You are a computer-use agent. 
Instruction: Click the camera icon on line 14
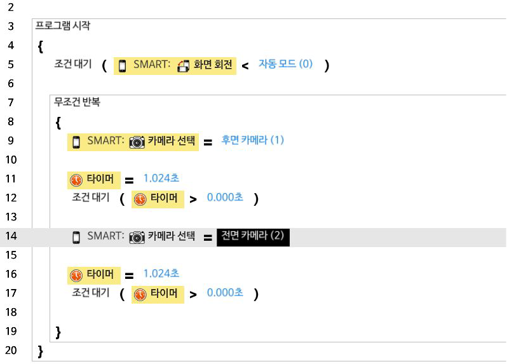pyautogui.click(x=137, y=237)
